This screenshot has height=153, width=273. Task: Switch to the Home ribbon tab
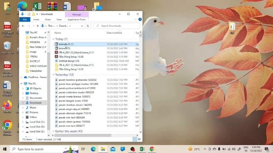(x=36, y=20)
